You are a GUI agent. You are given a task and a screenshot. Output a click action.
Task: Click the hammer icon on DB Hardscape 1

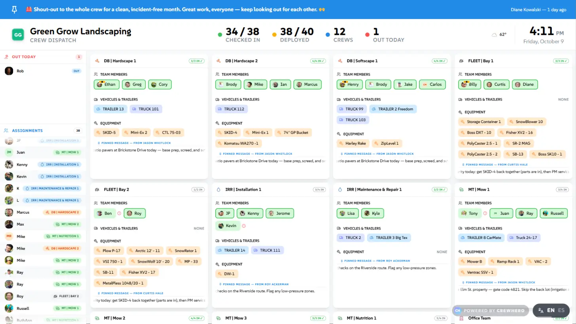coord(97,61)
